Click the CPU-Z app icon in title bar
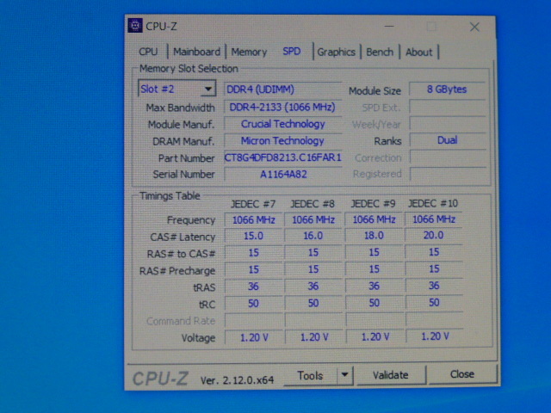551x413 pixels. 135,26
